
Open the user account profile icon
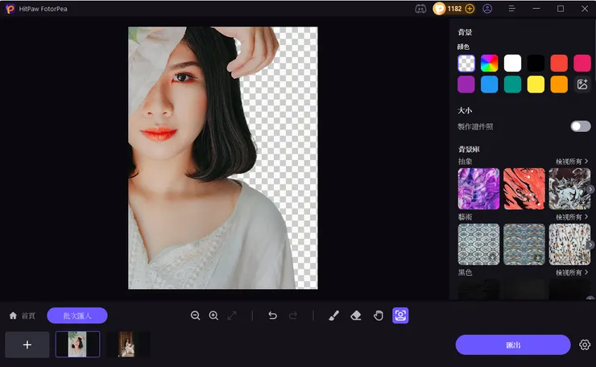487,9
